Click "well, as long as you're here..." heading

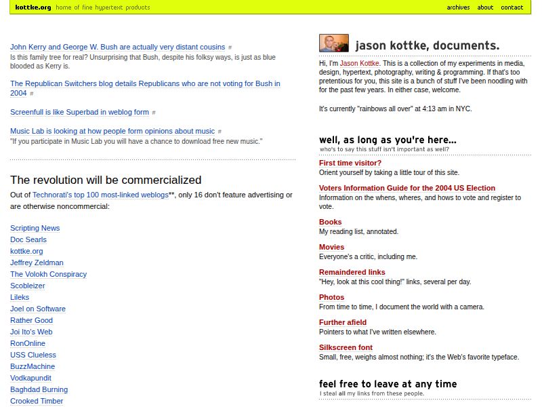coord(388,140)
